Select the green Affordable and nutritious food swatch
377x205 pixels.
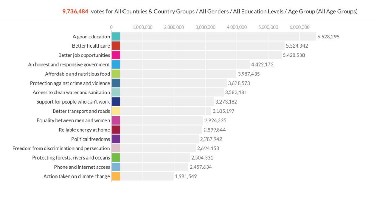(116, 74)
